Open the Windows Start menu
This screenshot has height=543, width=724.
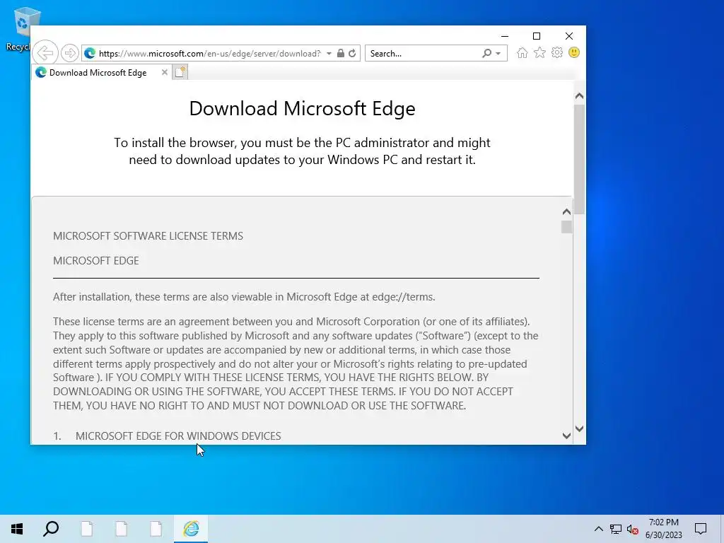(17, 529)
